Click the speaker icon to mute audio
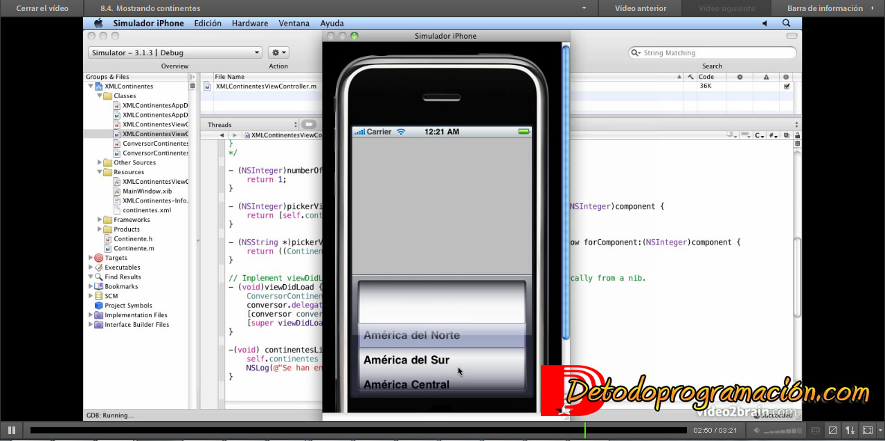The image size is (885, 441). pos(757,430)
